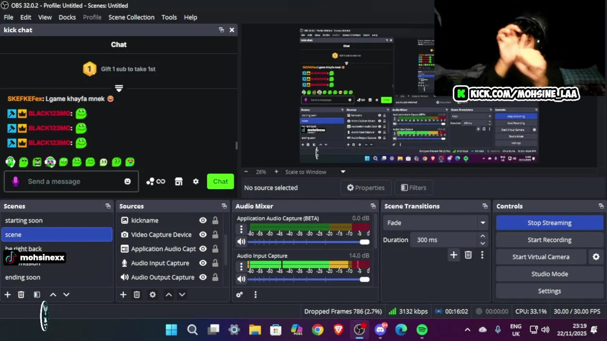
Task: Show hidden system tray icons chevron
Action: click(x=467, y=330)
